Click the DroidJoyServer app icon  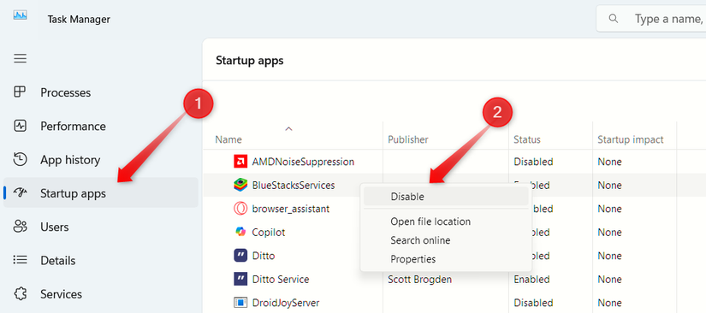[x=240, y=303]
